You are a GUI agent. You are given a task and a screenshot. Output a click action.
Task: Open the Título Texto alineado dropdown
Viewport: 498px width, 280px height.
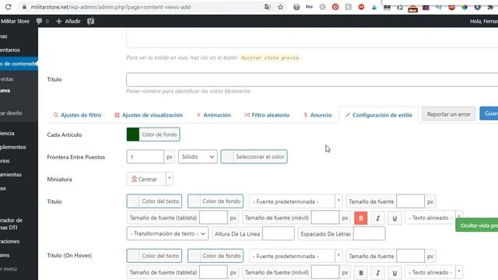pos(433,218)
